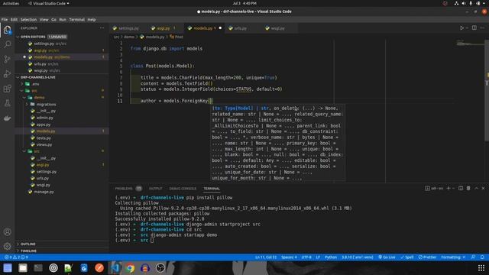Viewport: 489px width, 275px height.
Task: Expand the Timeline section
Action: click(x=28, y=251)
